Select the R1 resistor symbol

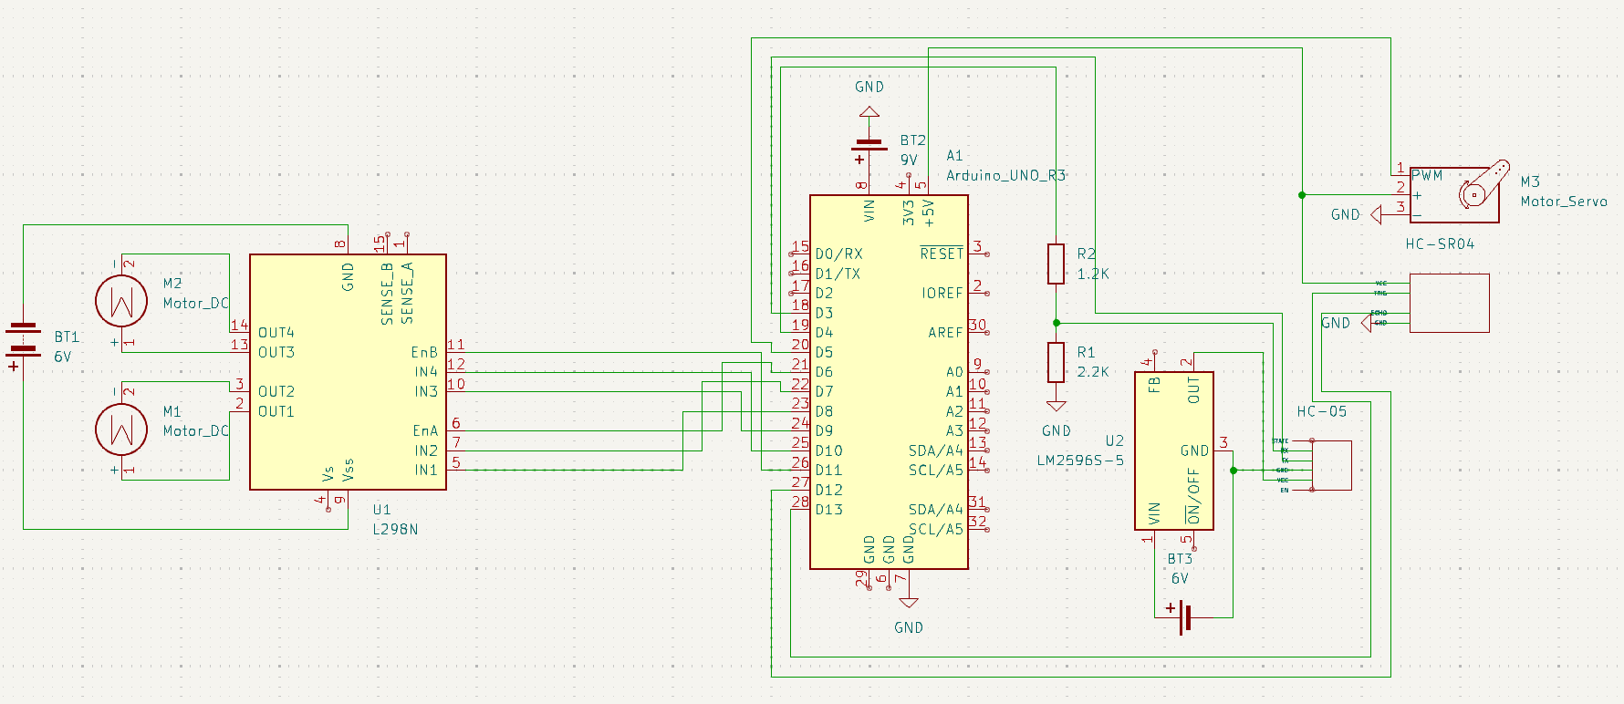pyautogui.click(x=1056, y=362)
